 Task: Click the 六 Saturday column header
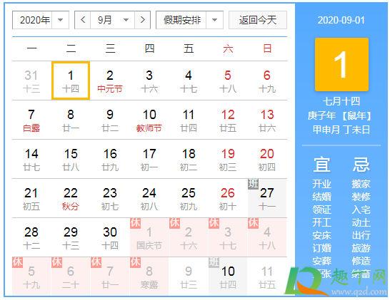228,48
